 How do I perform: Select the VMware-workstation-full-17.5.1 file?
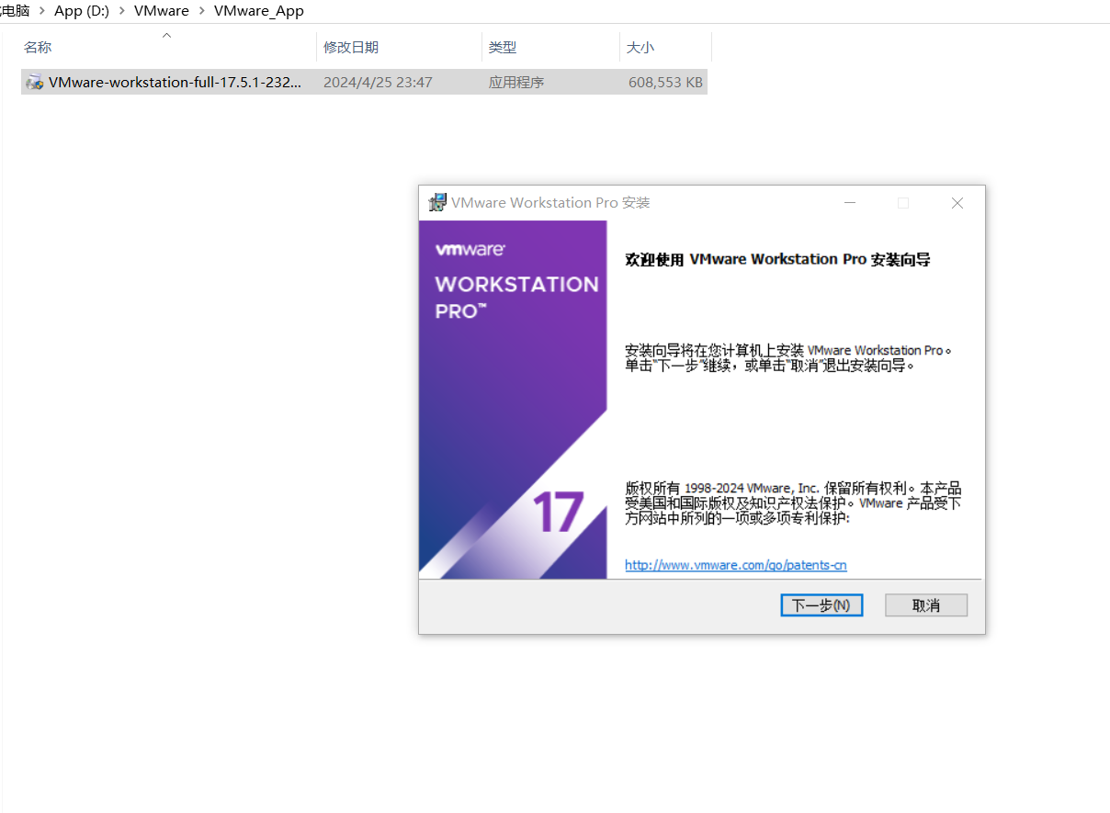tap(365, 82)
